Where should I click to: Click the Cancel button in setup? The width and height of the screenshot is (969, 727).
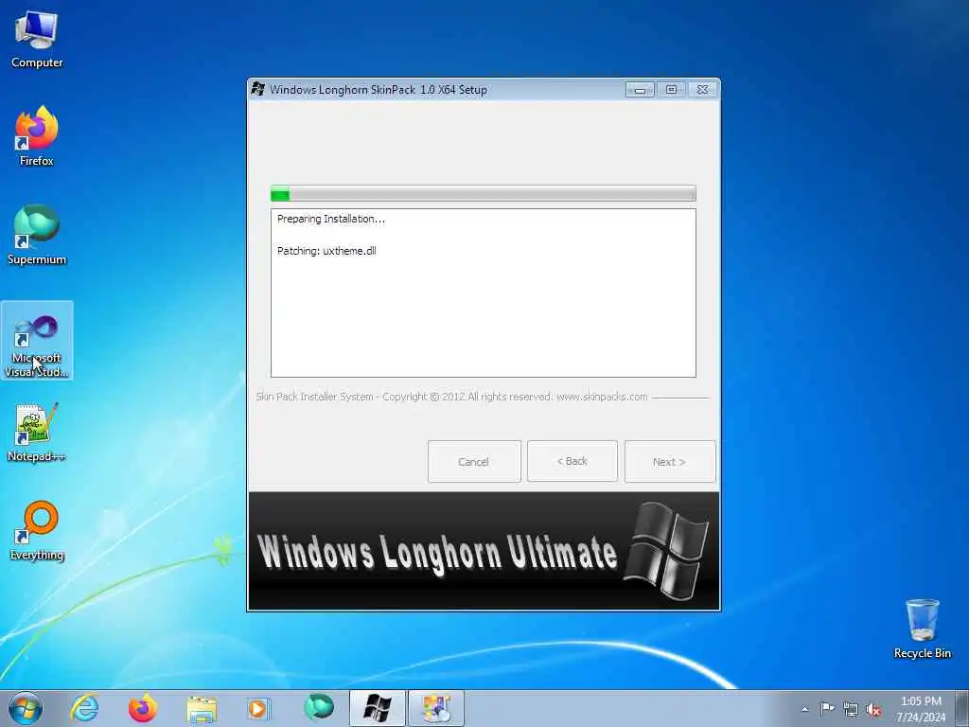(474, 461)
